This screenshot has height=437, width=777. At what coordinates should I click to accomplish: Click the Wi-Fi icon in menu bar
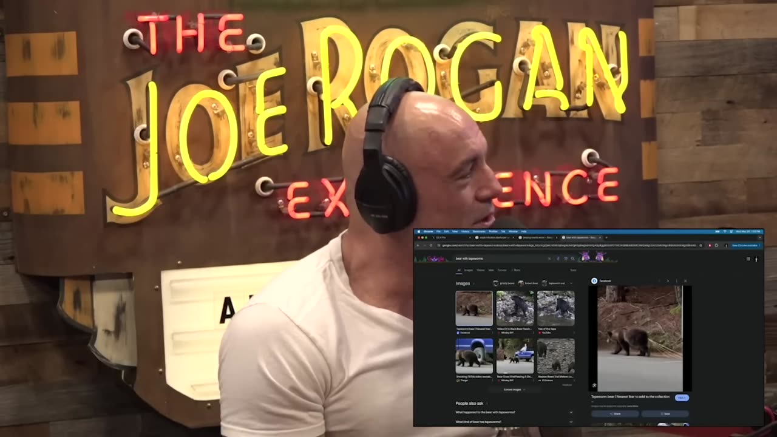tap(725, 231)
